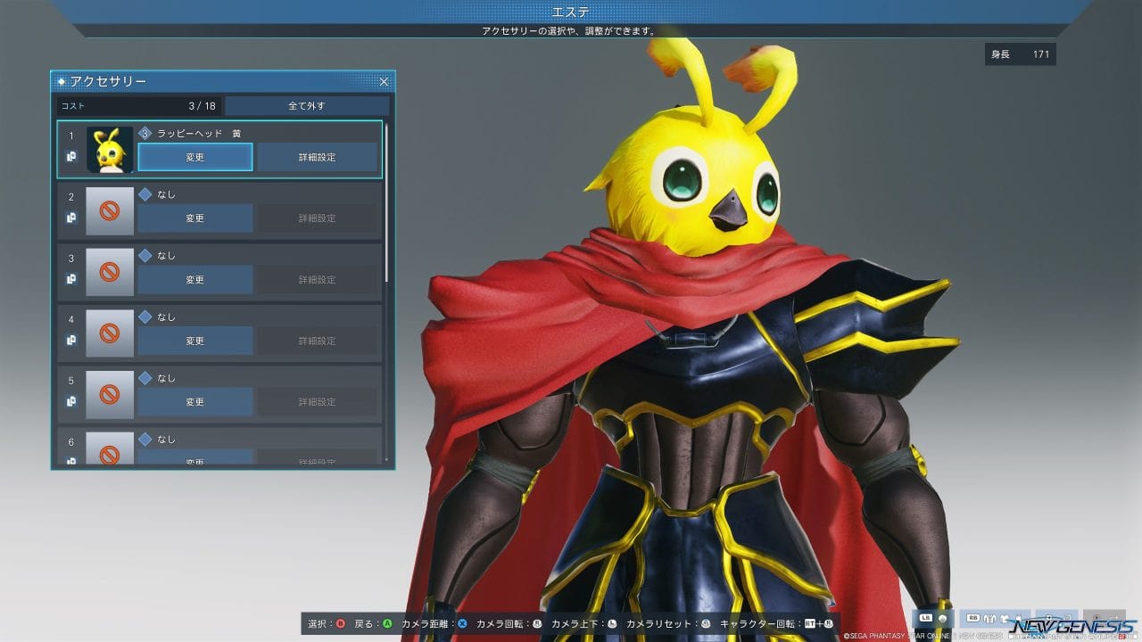Image resolution: width=1142 pixels, height=642 pixels.
Task: Select the empty thumbnail in slot 6
Action: pos(110,449)
